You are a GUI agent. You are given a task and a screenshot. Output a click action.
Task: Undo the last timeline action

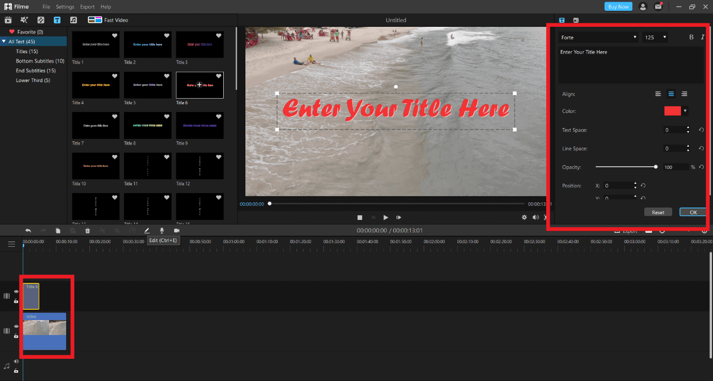click(x=28, y=231)
